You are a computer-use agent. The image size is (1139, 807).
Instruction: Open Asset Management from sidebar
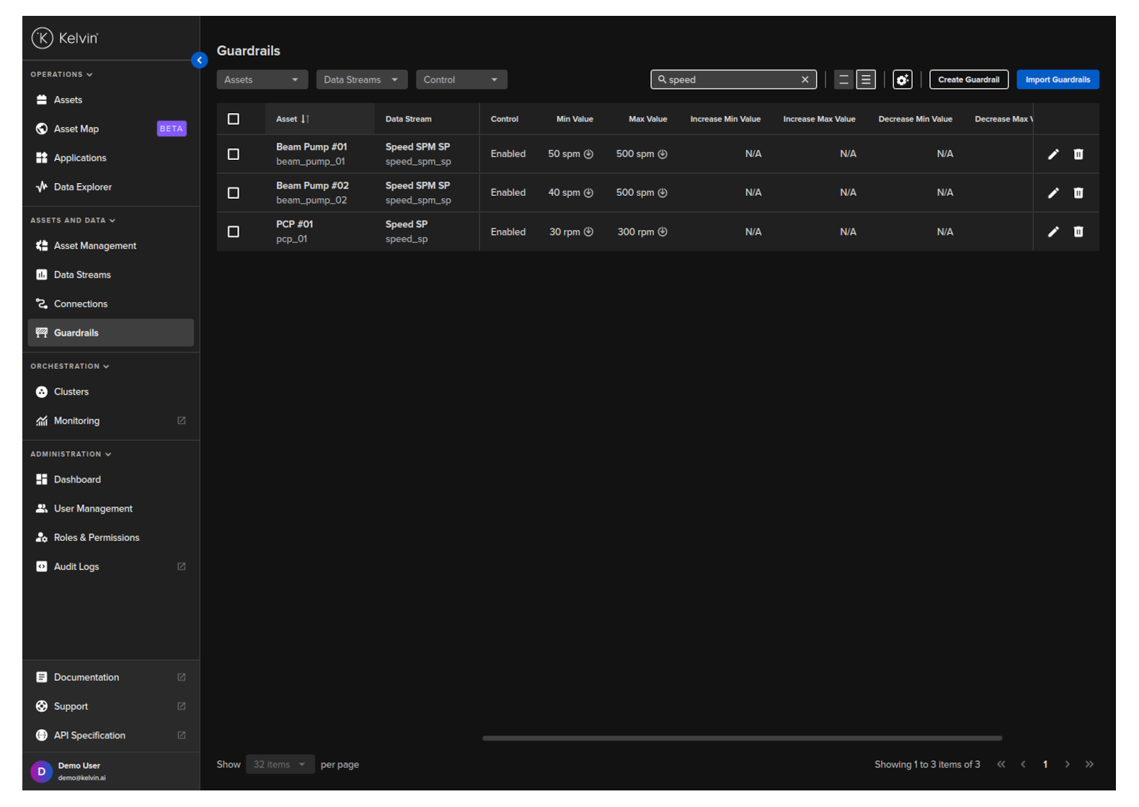pos(94,246)
